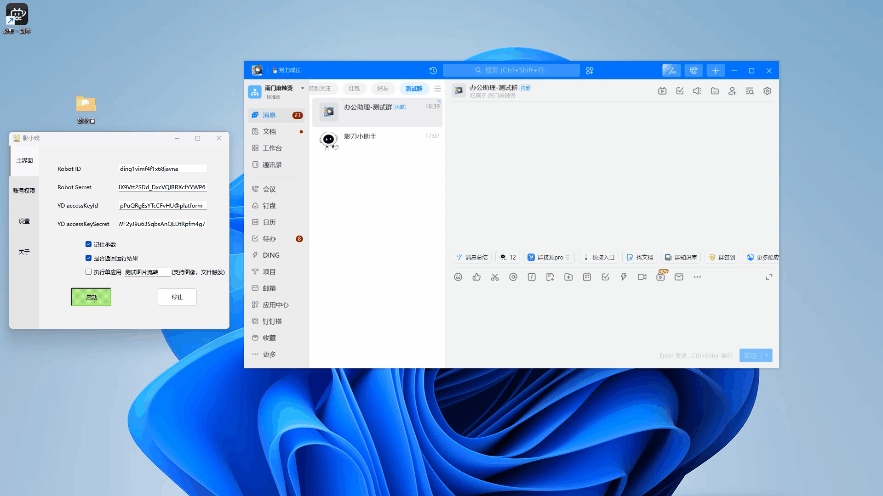The height and width of the screenshot is (496, 883).
Task: Open the group files folder icon
Action: point(715,91)
